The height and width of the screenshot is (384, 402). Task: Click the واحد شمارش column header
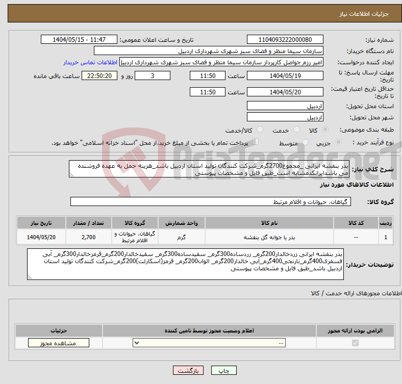182,223
